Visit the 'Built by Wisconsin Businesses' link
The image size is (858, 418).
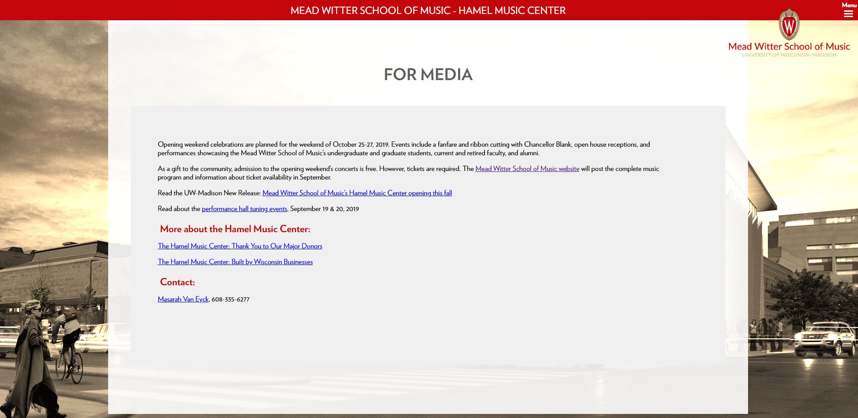(235, 262)
